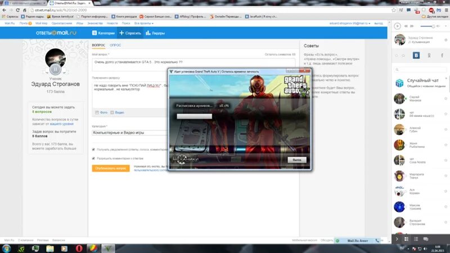The height and width of the screenshot is (253, 450).
Task: Bookmark this page with the star
Action: (394, 10)
